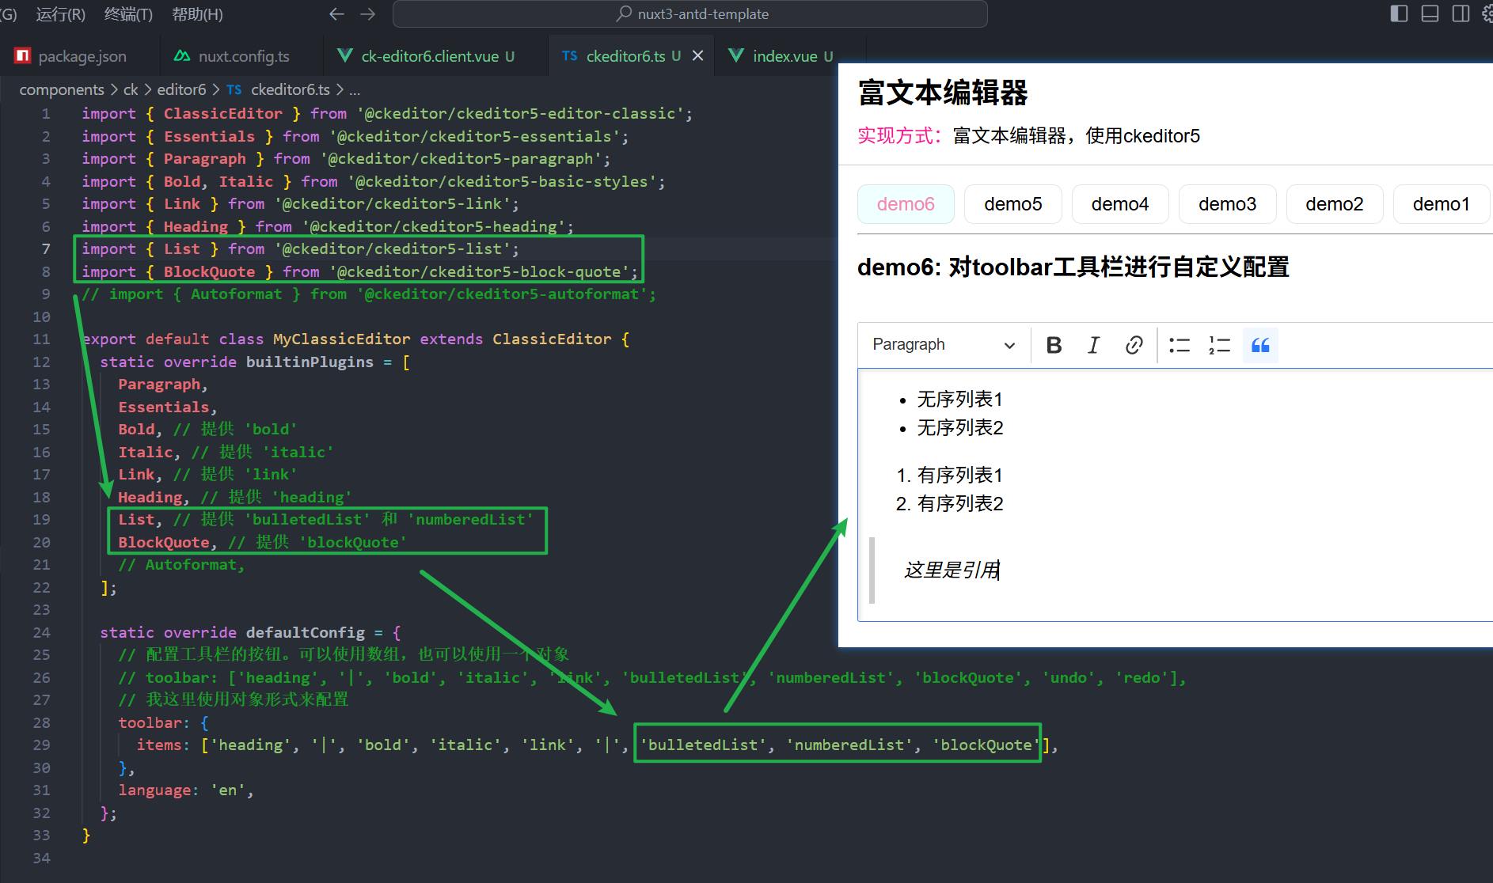The image size is (1493, 883).
Task: Open the breadcrumb ellipsis symbol list
Action: click(x=355, y=89)
